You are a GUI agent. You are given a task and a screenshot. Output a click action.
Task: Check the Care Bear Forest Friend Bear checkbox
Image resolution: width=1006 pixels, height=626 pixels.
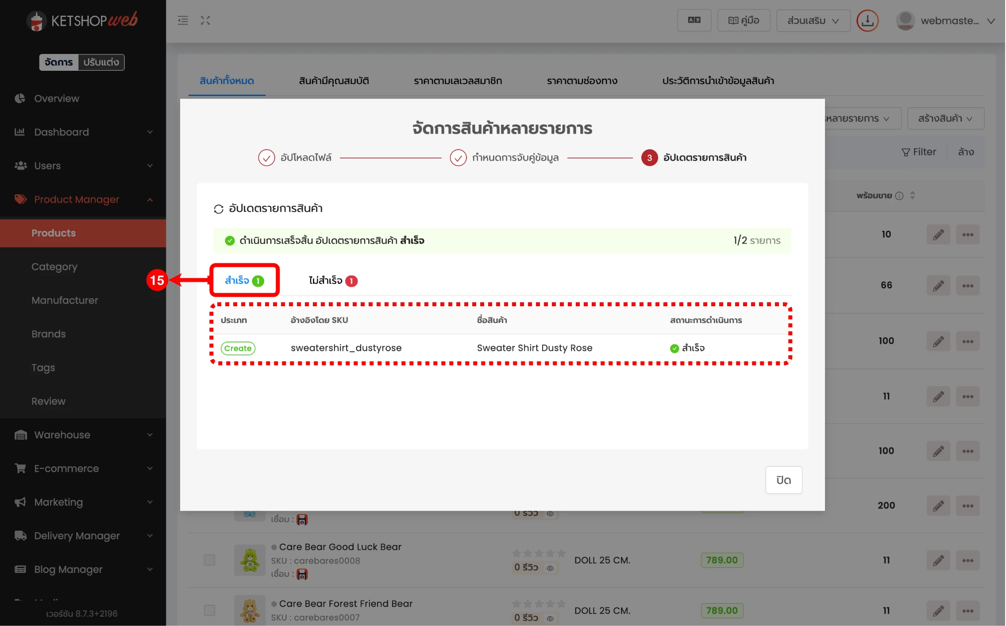coord(209,611)
